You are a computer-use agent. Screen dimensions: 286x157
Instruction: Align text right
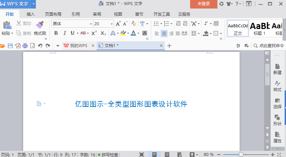(171, 33)
